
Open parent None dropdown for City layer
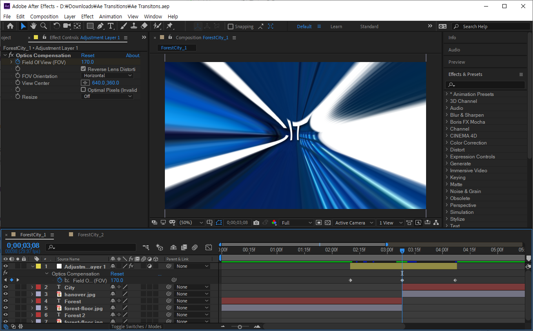pos(192,287)
